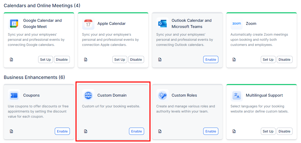301x143 pixels.
Task: Click the Google Calendar app icon
Action: [x=14, y=24]
